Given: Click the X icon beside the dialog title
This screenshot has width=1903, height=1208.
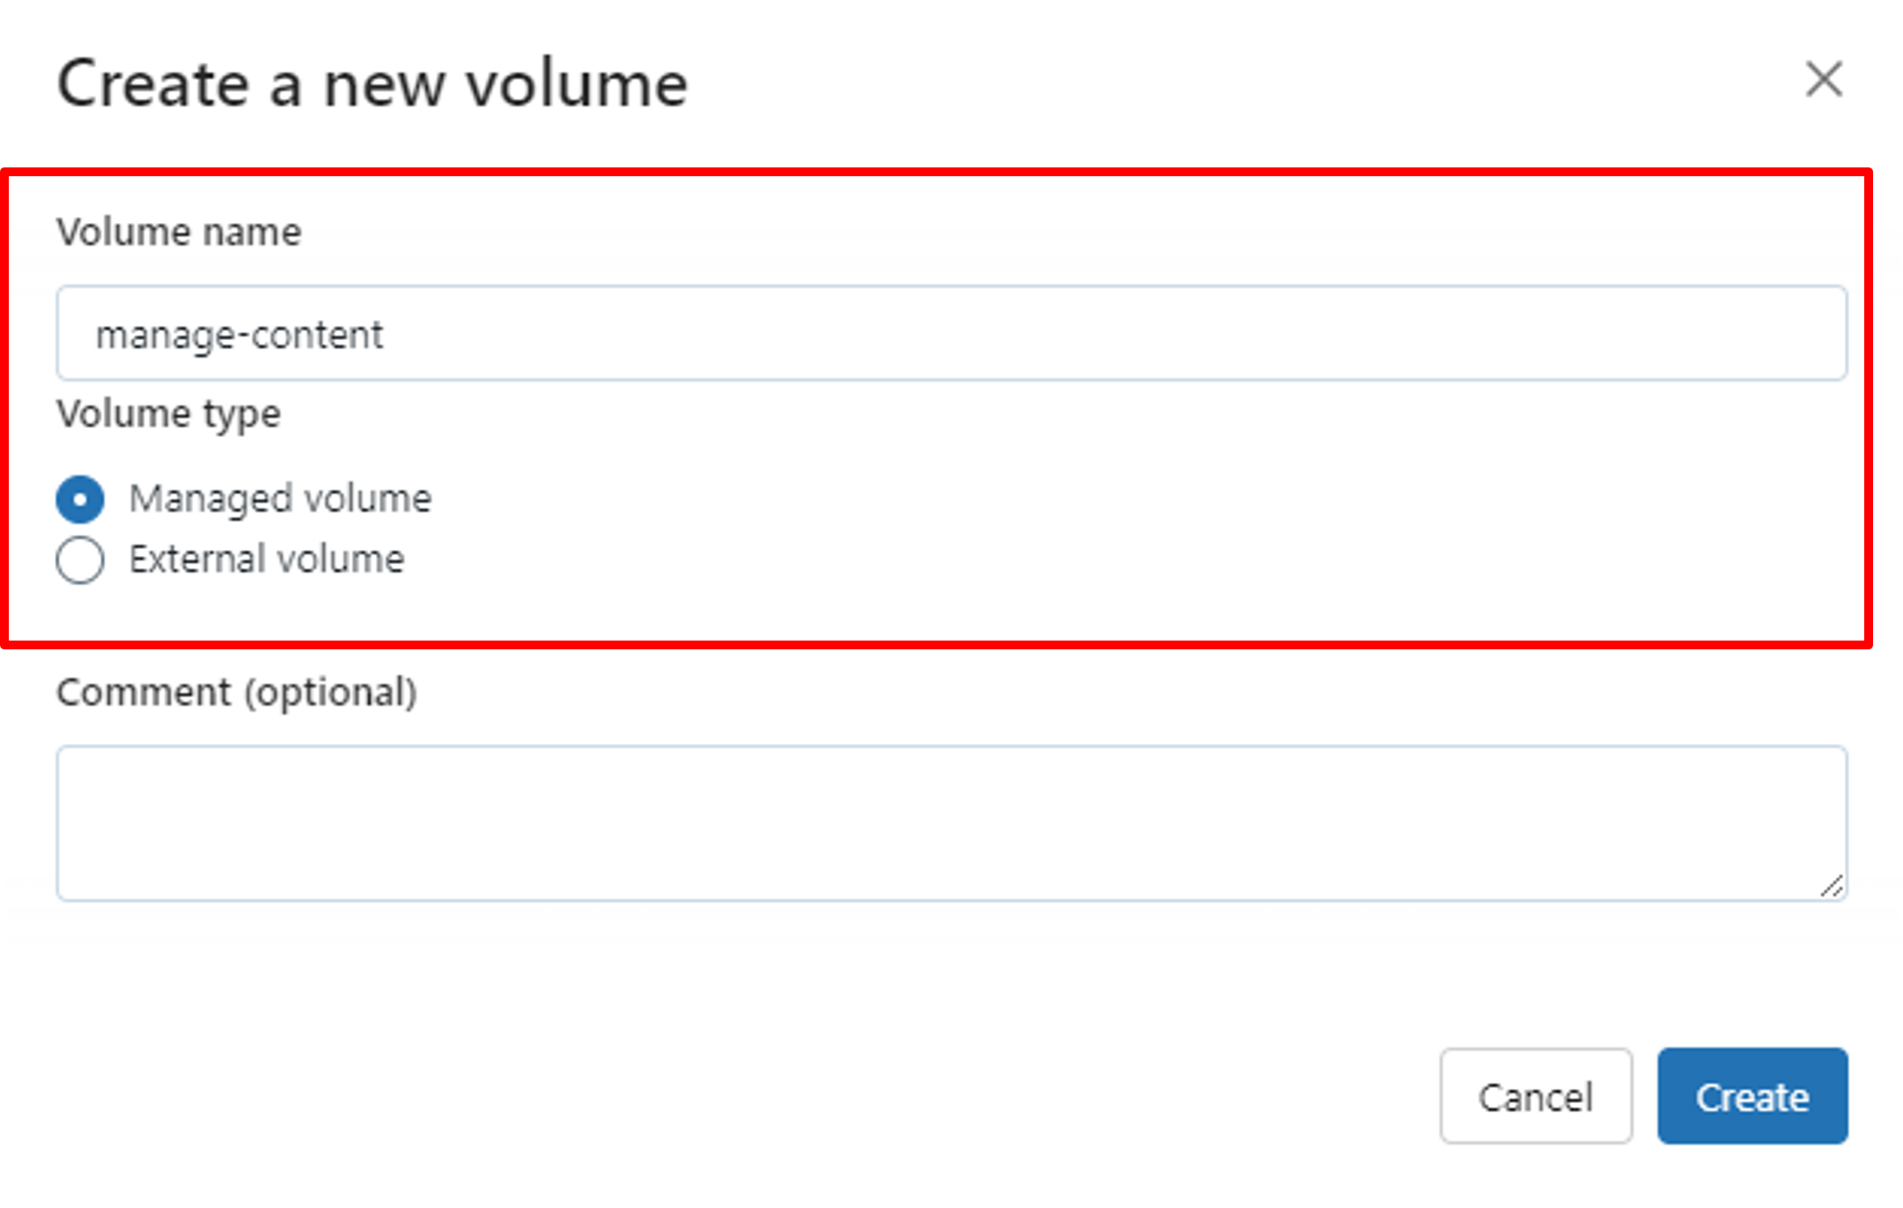Looking at the screenshot, I should 1823,80.
